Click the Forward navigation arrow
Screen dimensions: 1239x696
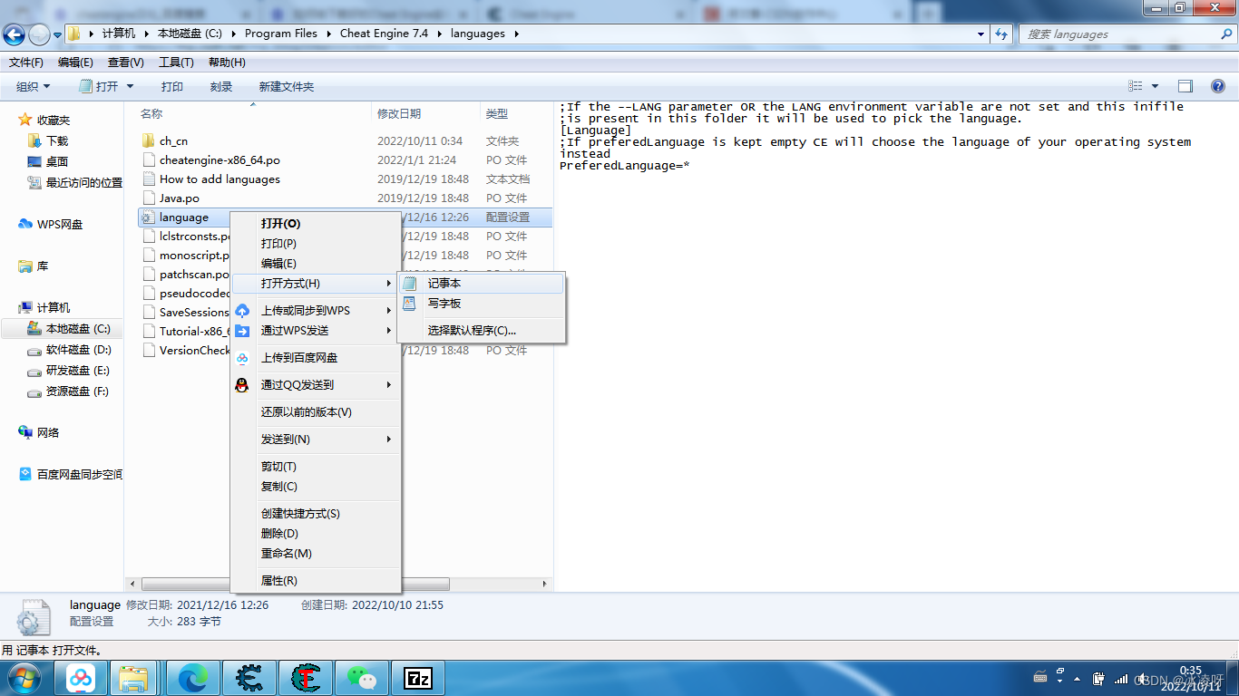(x=39, y=34)
